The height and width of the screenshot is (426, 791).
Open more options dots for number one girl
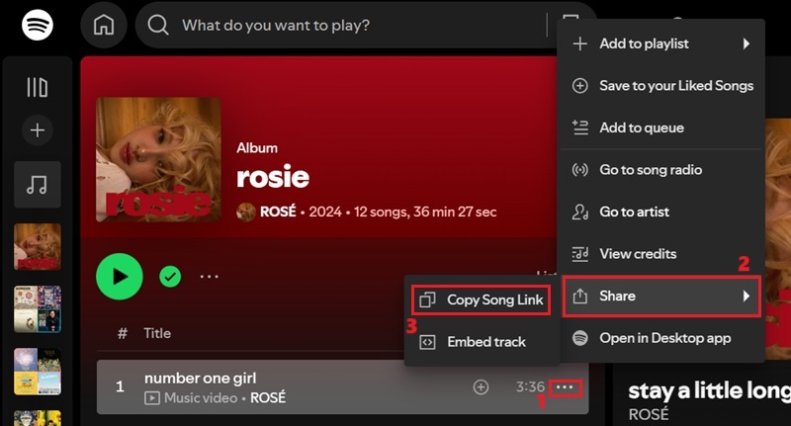[565, 387]
